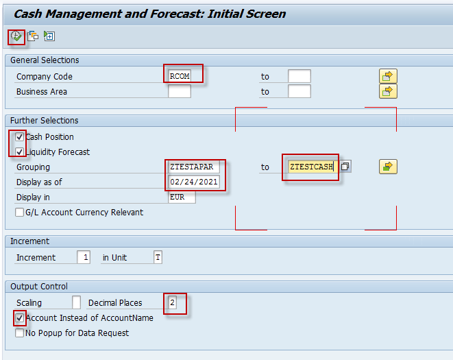Toggle Account Instead of AccountName checkbox
453x360 pixels.
click(19, 317)
